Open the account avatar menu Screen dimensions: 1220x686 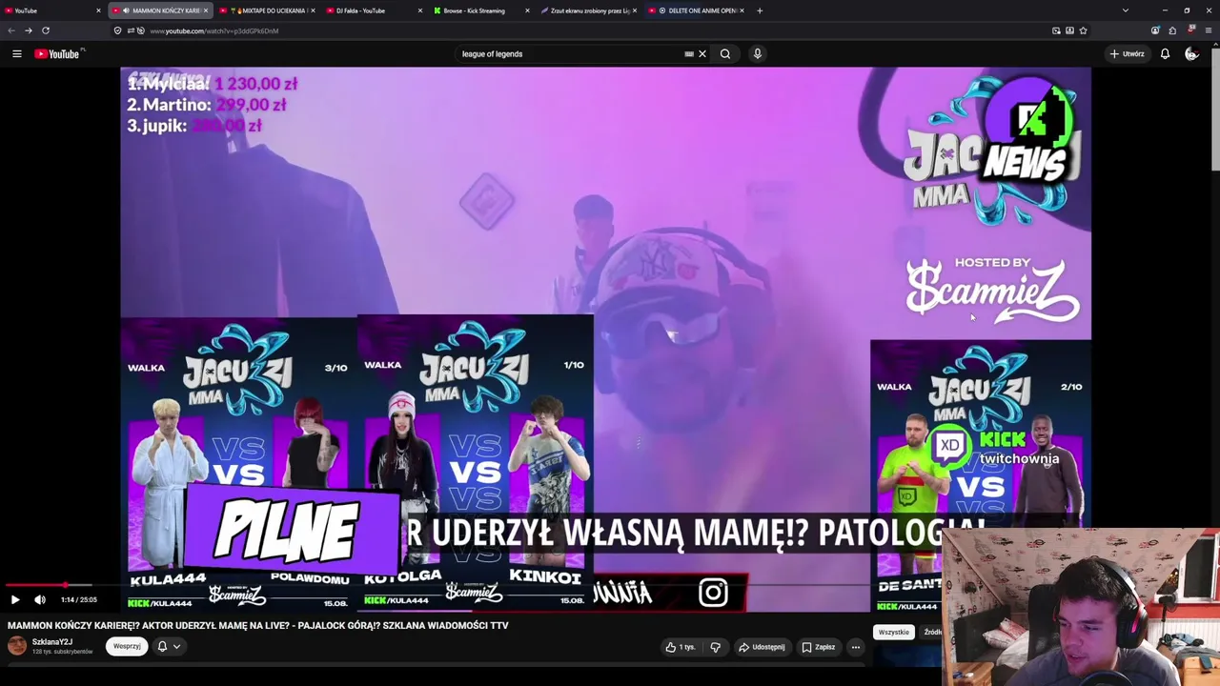click(1191, 54)
